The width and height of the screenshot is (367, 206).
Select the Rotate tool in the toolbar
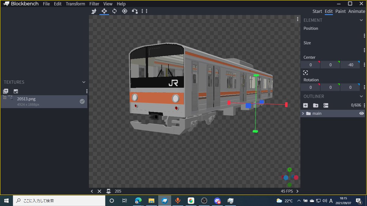114,11
